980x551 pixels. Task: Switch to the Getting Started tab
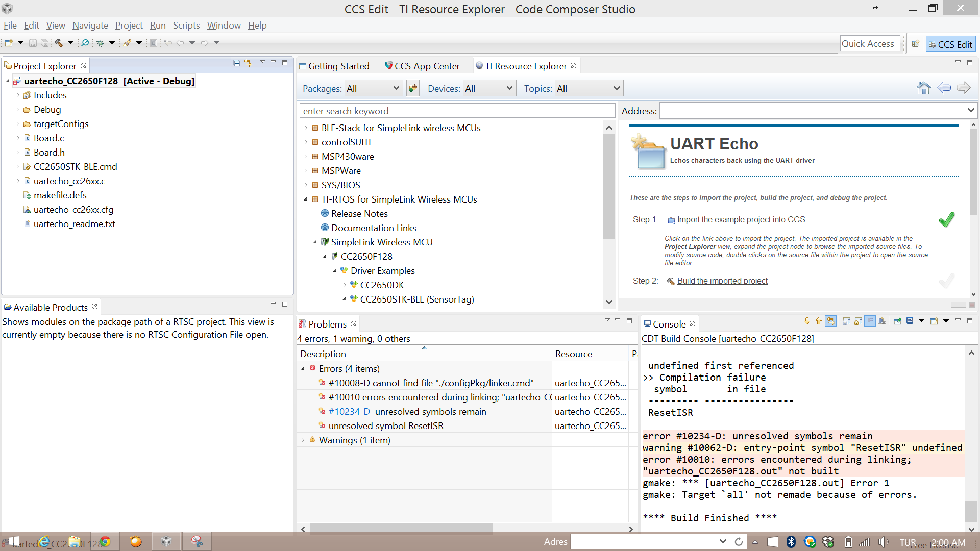click(x=334, y=66)
